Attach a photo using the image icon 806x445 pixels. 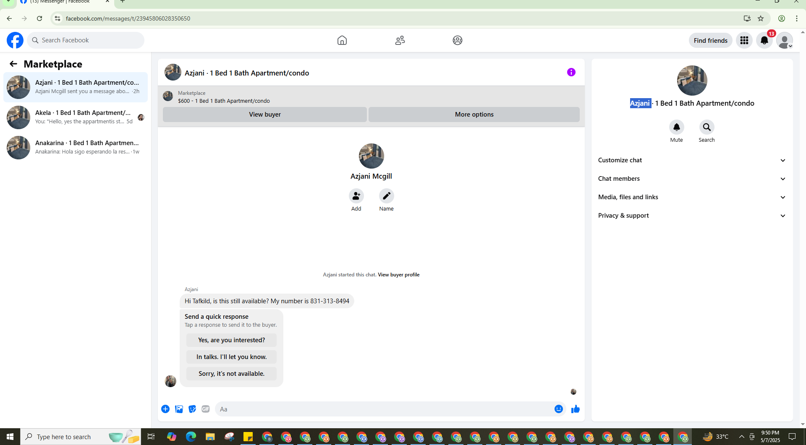point(179,409)
